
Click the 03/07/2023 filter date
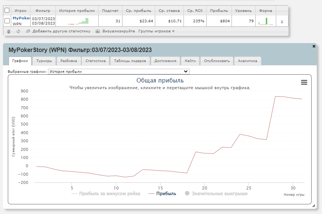click(x=43, y=19)
